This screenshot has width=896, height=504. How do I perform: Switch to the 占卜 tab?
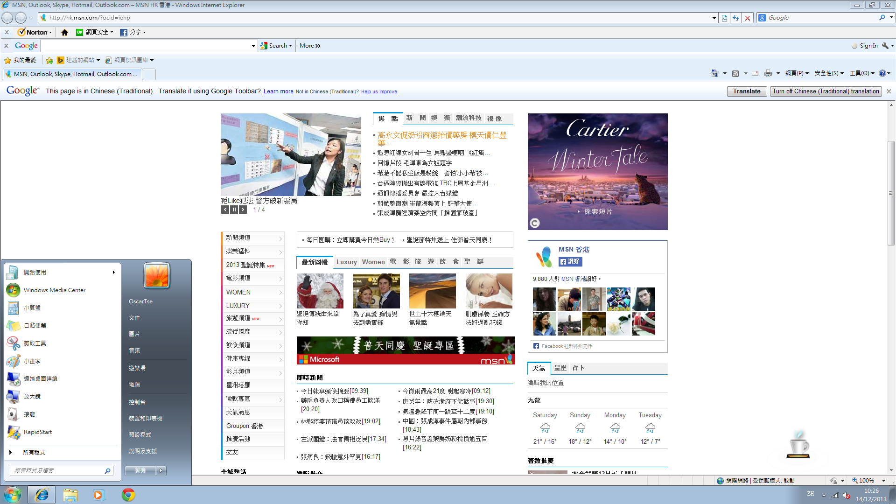(x=579, y=368)
